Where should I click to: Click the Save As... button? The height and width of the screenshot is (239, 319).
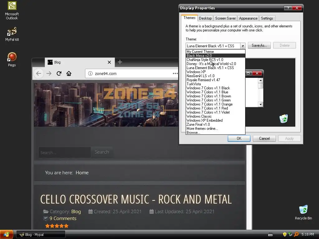click(x=259, y=45)
